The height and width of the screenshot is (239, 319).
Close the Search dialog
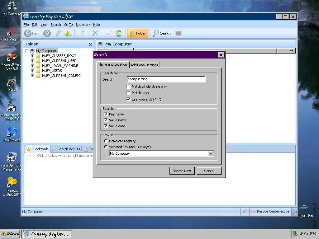tap(221, 55)
